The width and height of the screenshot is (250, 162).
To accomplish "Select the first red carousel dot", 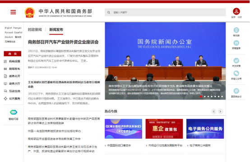I will coord(201,96).
